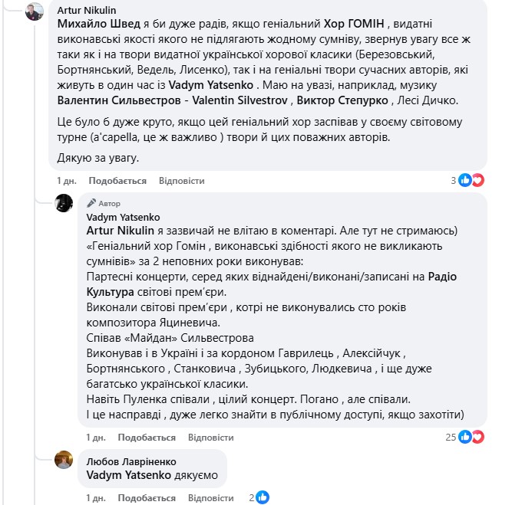Click the timestamp under Artur Nikulin's comment
Screen dimensions: 512x505
click(x=67, y=181)
